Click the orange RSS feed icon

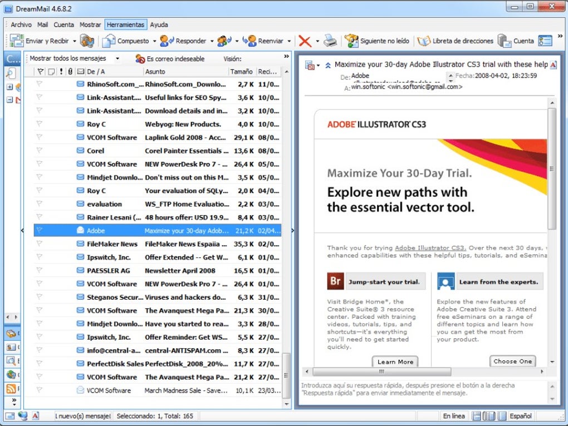(11, 389)
